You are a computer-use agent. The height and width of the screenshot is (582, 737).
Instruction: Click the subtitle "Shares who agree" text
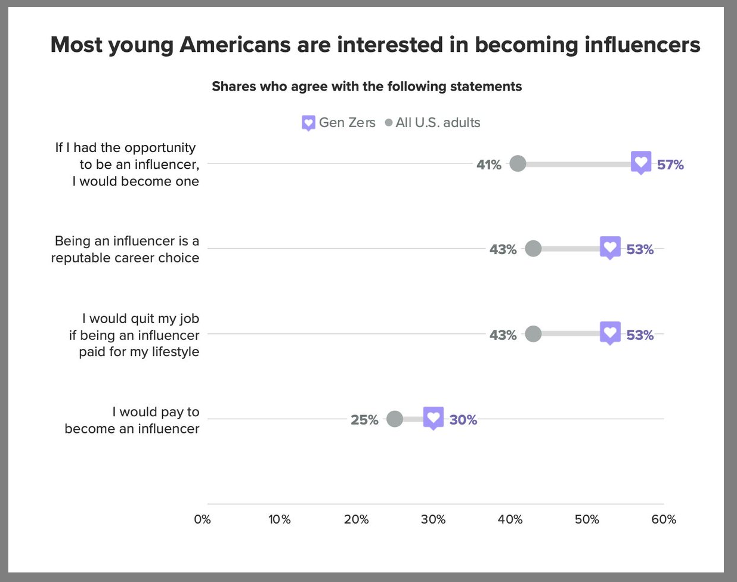click(367, 86)
